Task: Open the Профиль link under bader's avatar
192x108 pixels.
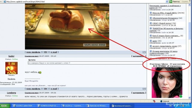Action: coord(11,79)
